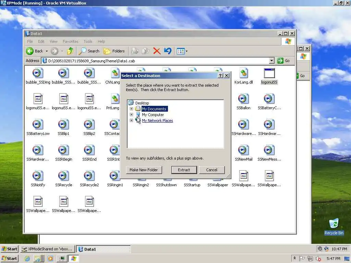Image resolution: width=351 pixels, height=263 pixels.
Task: Select My Network Places link
Action: click(157, 121)
